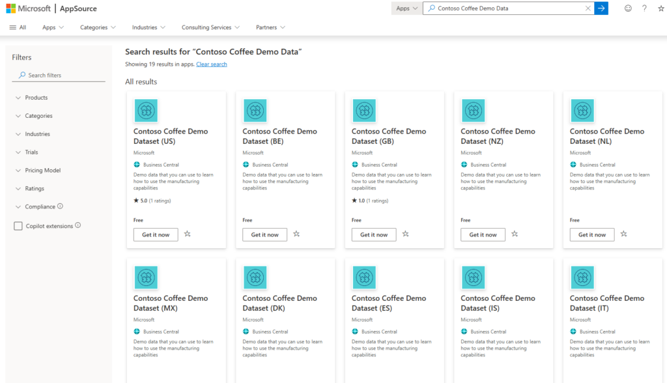
Task: Click Copilot extensions info icon
Action: click(x=78, y=225)
